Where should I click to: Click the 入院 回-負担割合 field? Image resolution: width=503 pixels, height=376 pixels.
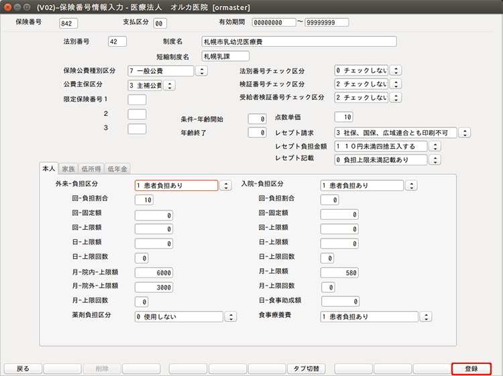(x=330, y=200)
